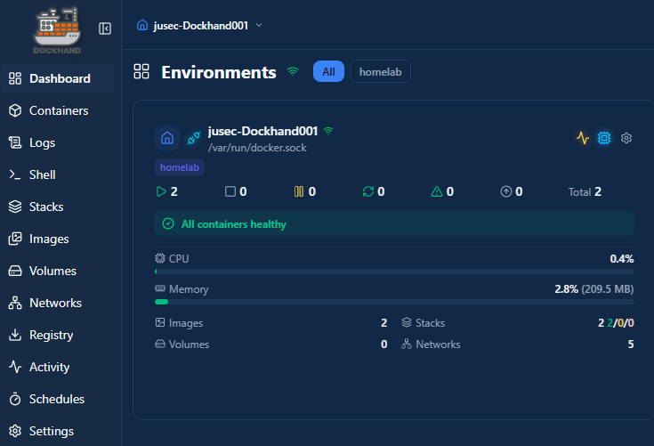The image size is (654, 446).
Task: Click the environment card's gear settings icon
Action: 626,138
